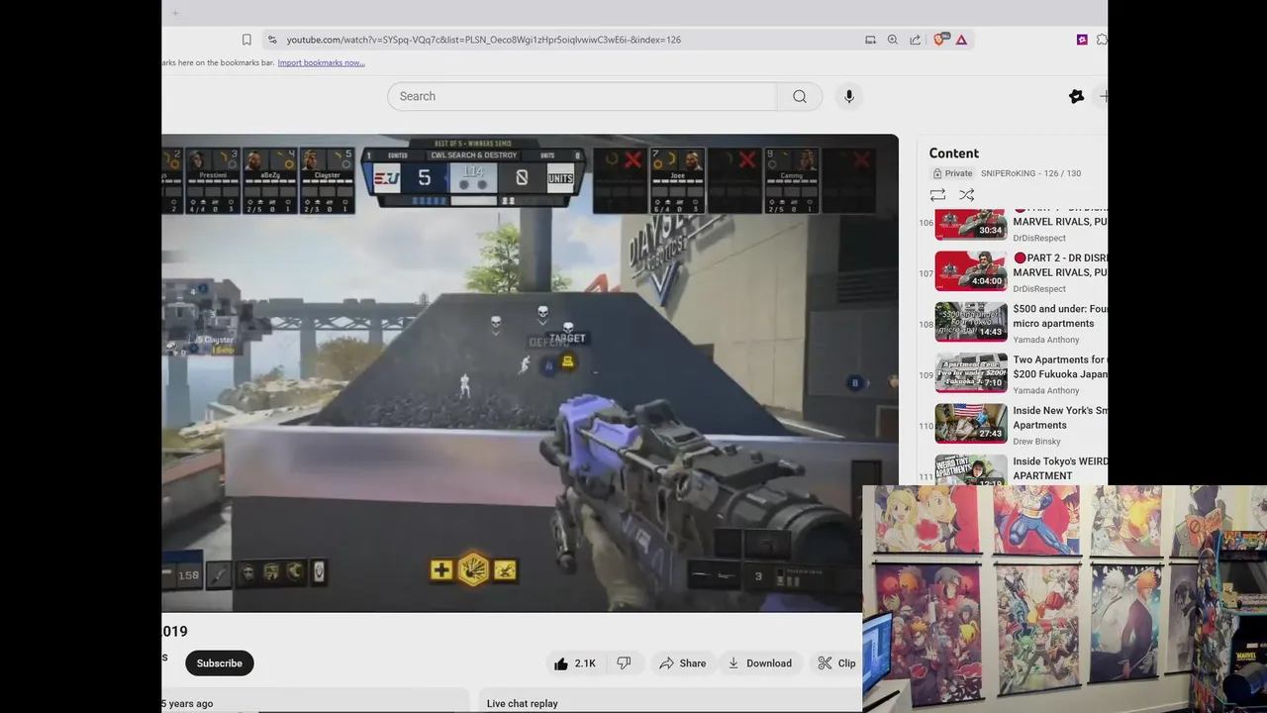Toggle playlist loop icon
This screenshot has height=713, width=1267.
coord(937,195)
